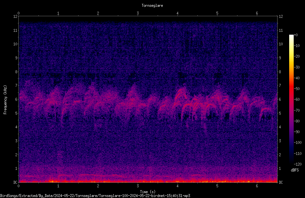Click the 2 kHz tick on the right frequency axis
305x198 pixels.
pos(280,155)
